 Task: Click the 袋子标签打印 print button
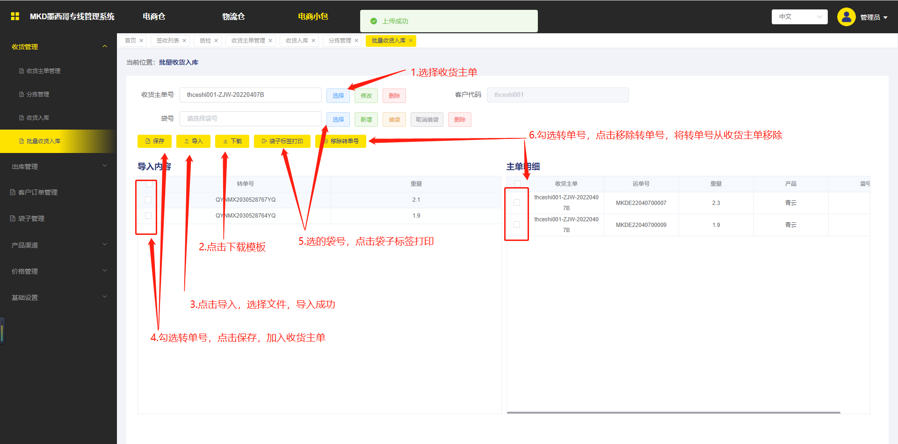pos(282,141)
